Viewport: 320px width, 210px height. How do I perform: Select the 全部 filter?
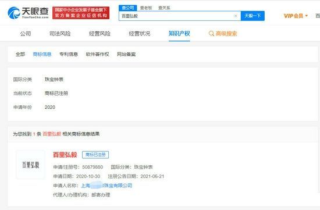tap(20, 54)
